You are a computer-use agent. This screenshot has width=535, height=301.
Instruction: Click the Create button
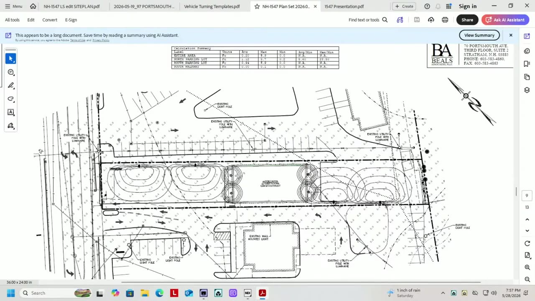point(404,6)
